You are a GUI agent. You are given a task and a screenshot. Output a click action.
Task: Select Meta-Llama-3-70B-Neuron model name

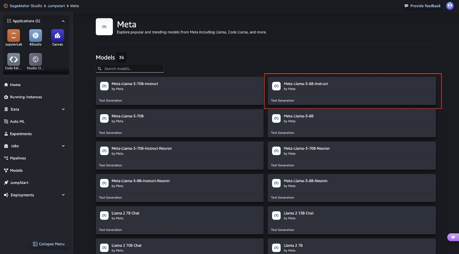[x=307, y=148]
